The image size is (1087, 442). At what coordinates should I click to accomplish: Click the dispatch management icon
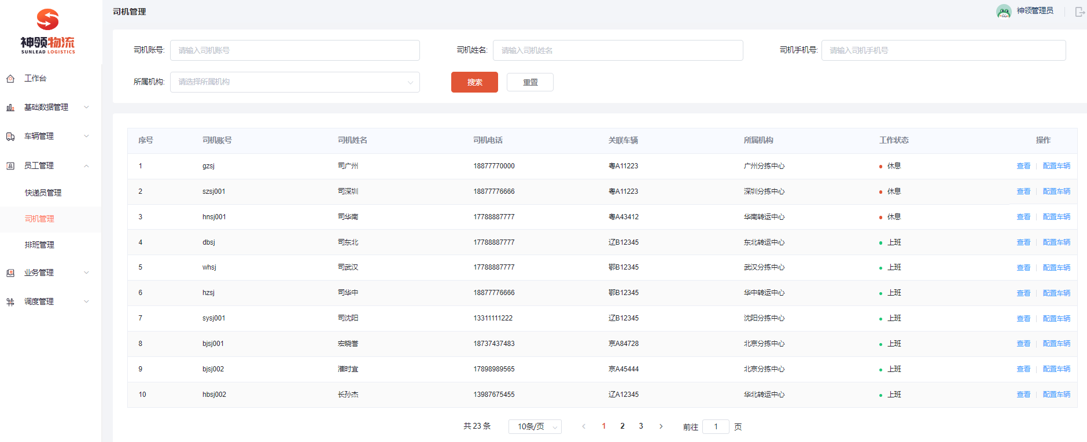(10, 302)
